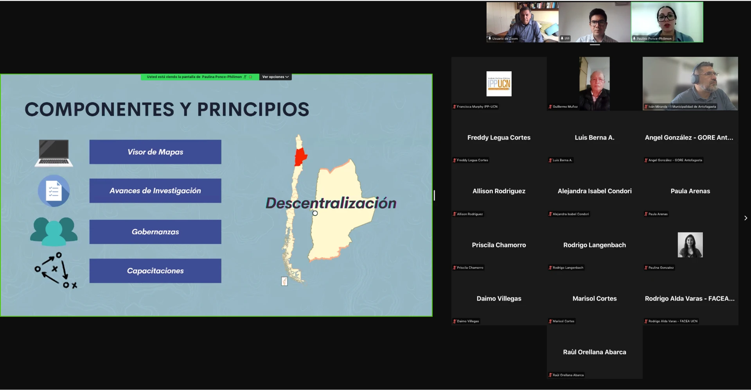Click Alejandra Isabel Condori muted mic icon
Viewport: 751px width, 390px height.
pyautogui.click(x=550, y=214)
